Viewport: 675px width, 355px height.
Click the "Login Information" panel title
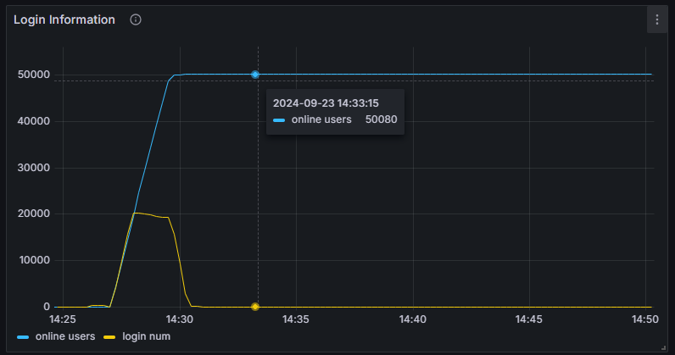point(64,19)
